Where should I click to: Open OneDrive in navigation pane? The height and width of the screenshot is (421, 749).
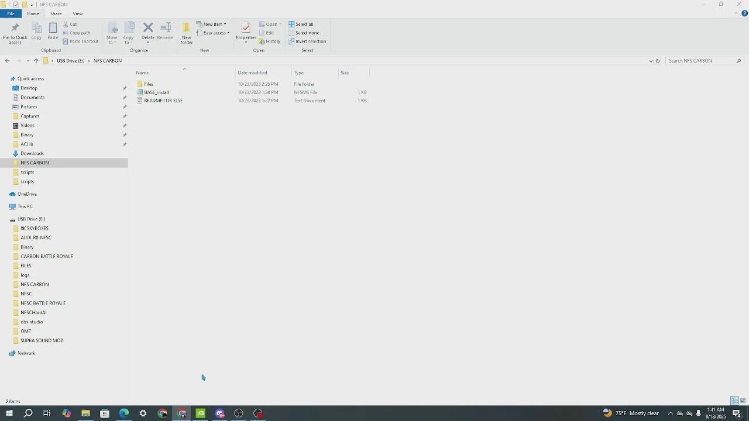click(x=27, y=194)
